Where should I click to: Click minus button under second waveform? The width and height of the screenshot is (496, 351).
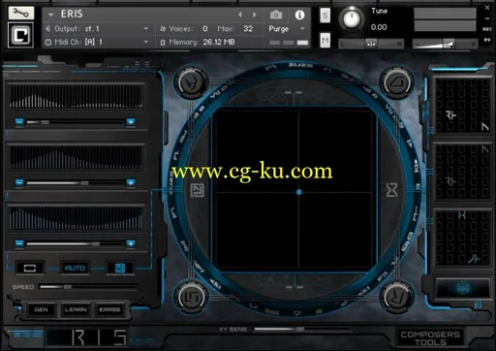(x=19, y=183)
